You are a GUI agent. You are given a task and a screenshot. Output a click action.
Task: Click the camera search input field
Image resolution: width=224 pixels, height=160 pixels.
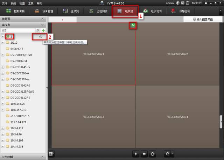17,31
